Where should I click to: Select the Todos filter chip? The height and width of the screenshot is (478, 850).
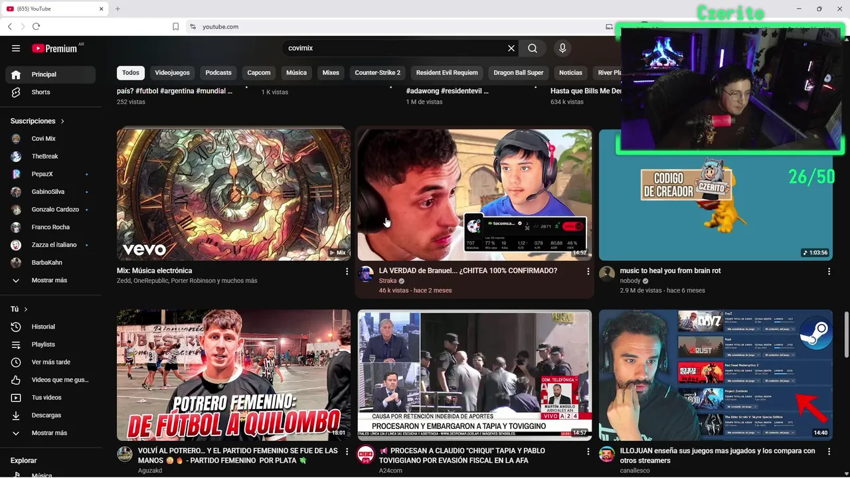[131, 73]
